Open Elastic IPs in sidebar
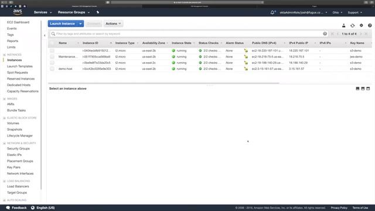375x211 pixels. (x=14, y=155)
